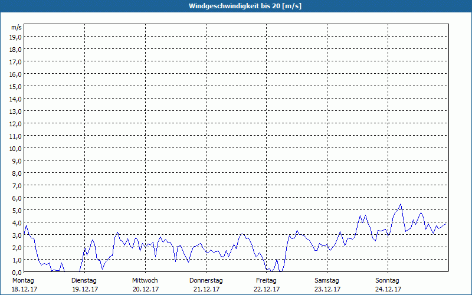Click the highest wind speed peak on Sonntag
The height and width of the screenshot is (295, 472).
coord(401,204)
